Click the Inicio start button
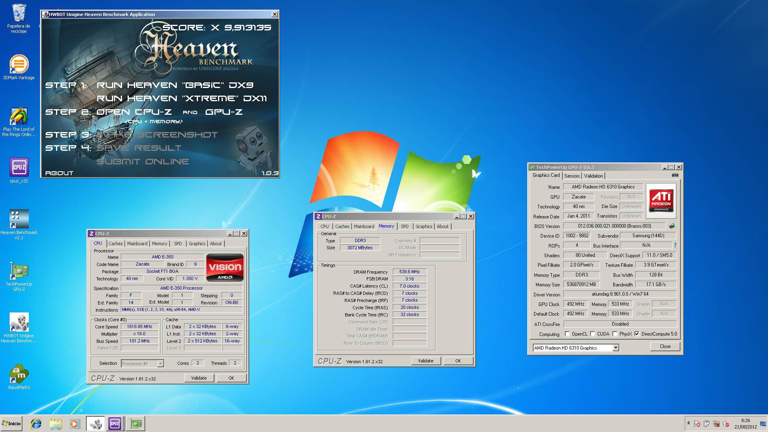 11,424
